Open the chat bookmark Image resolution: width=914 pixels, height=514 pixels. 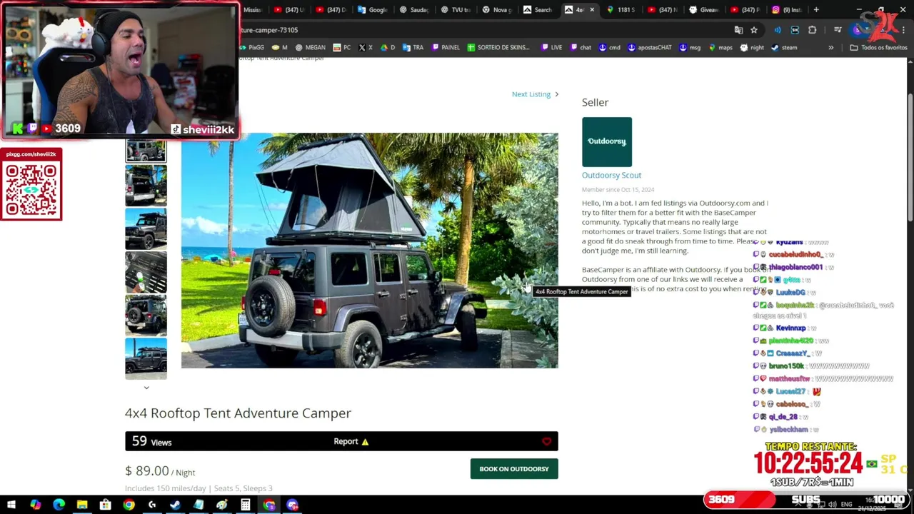[581, 48]
